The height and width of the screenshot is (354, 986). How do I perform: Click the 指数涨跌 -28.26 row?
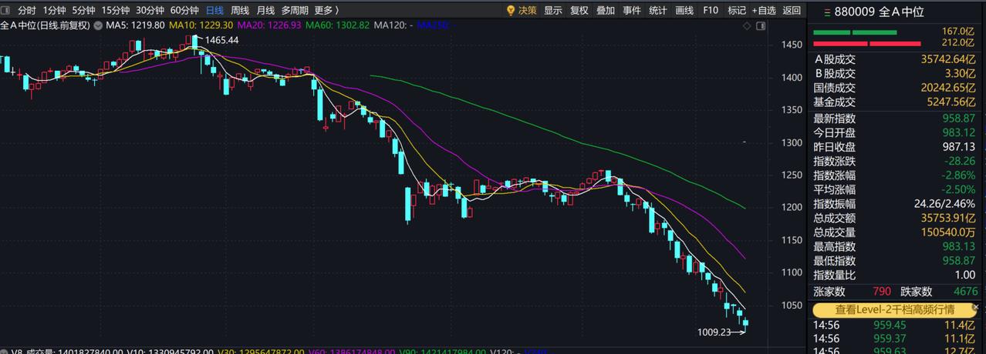897,161
